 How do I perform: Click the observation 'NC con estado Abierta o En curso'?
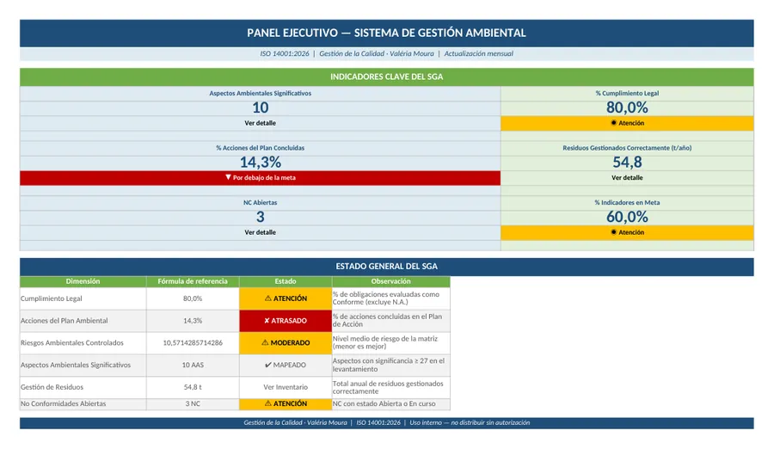[391, 404]
